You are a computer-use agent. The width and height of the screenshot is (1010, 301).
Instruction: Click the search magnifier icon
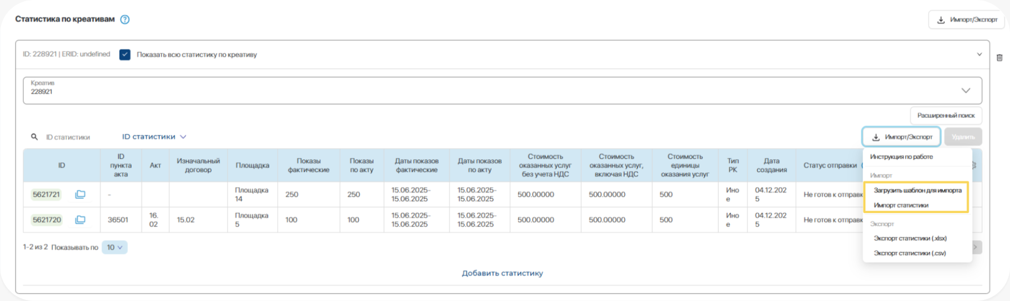[x=34, y=137]
